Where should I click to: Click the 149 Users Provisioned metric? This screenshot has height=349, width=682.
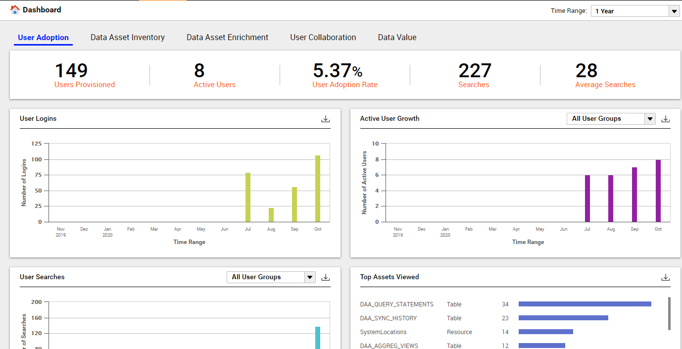tap(85, 75)
